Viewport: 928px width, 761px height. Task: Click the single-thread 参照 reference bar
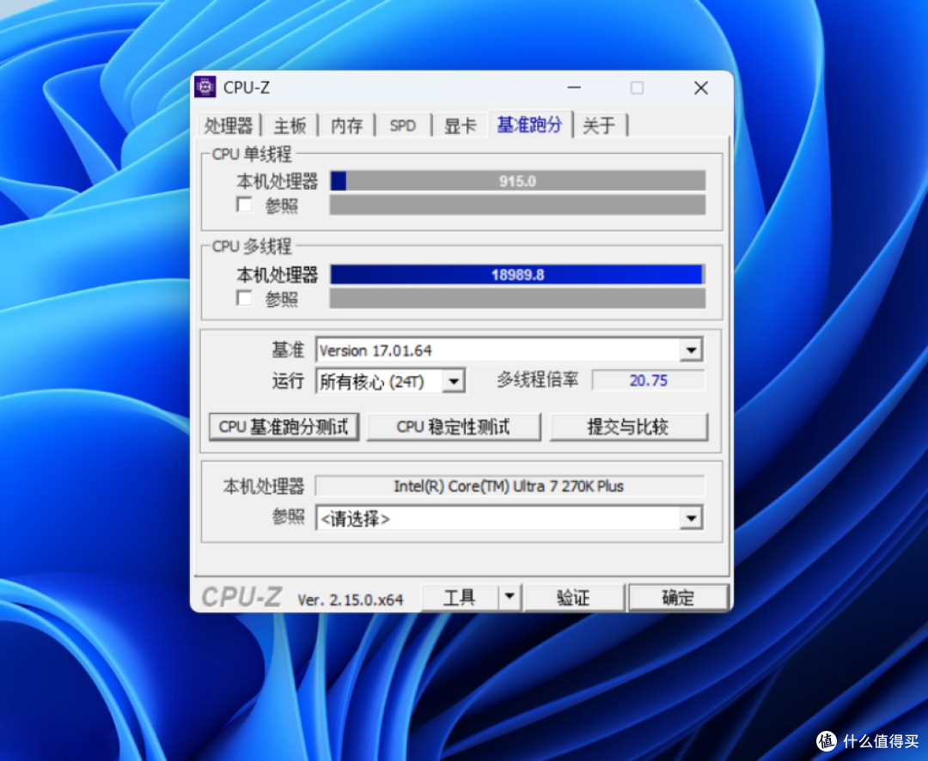point(518,204)
